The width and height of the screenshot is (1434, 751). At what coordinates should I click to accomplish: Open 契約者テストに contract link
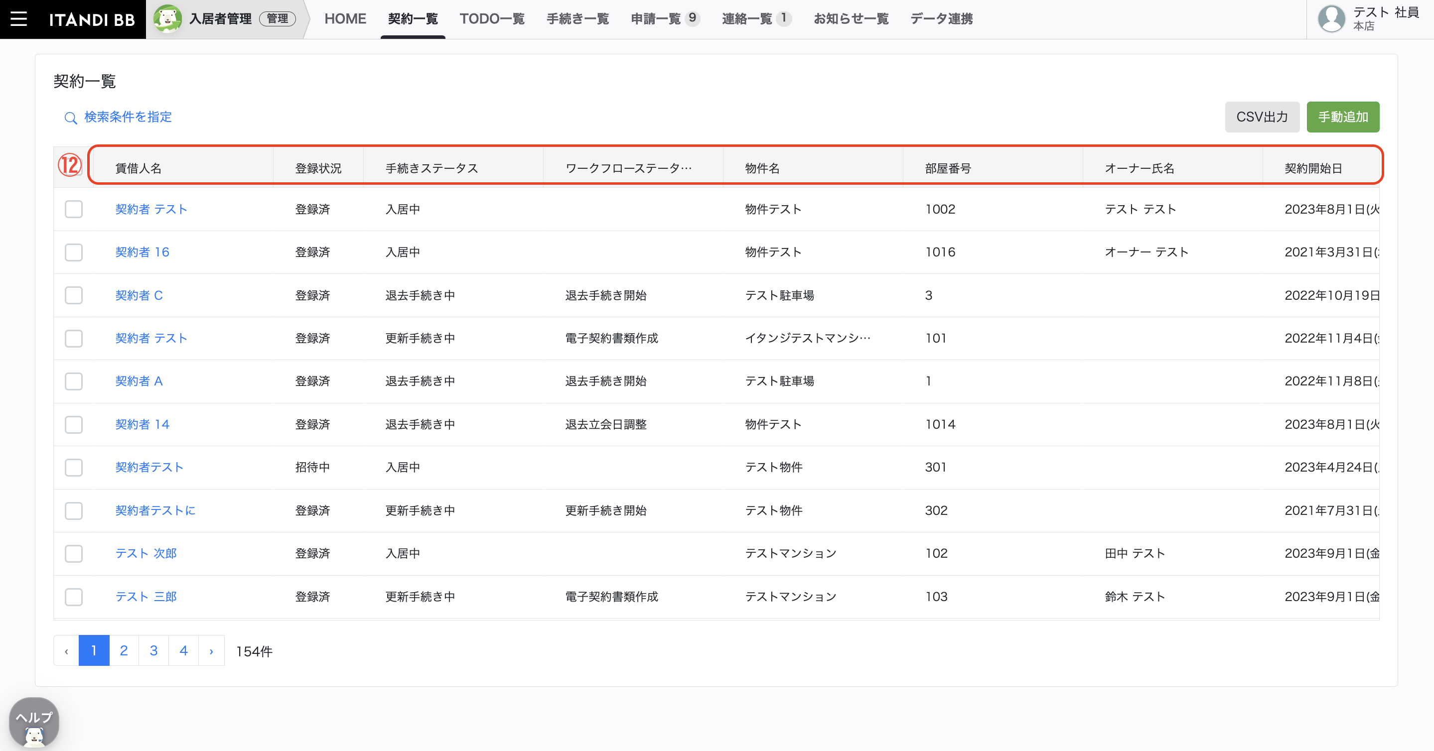click(155, 510)
